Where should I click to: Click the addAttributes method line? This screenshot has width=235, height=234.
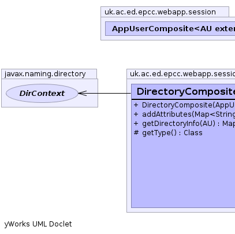point(184,114)
